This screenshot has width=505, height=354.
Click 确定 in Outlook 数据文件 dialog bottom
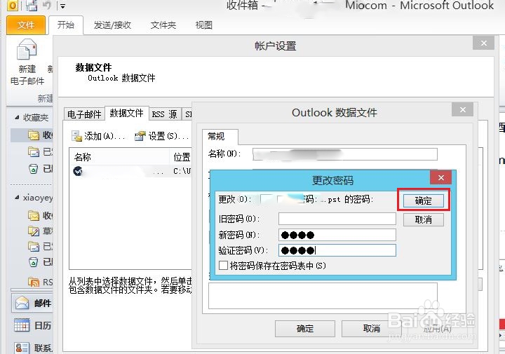304,329
